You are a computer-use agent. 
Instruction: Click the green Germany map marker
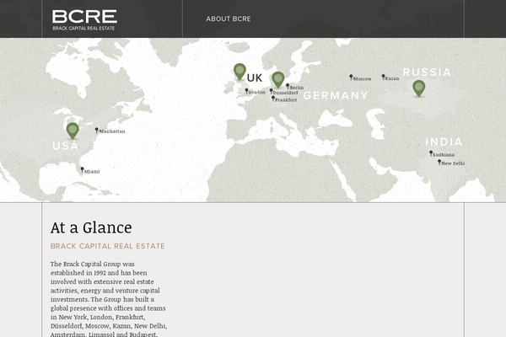click(277, 80)
